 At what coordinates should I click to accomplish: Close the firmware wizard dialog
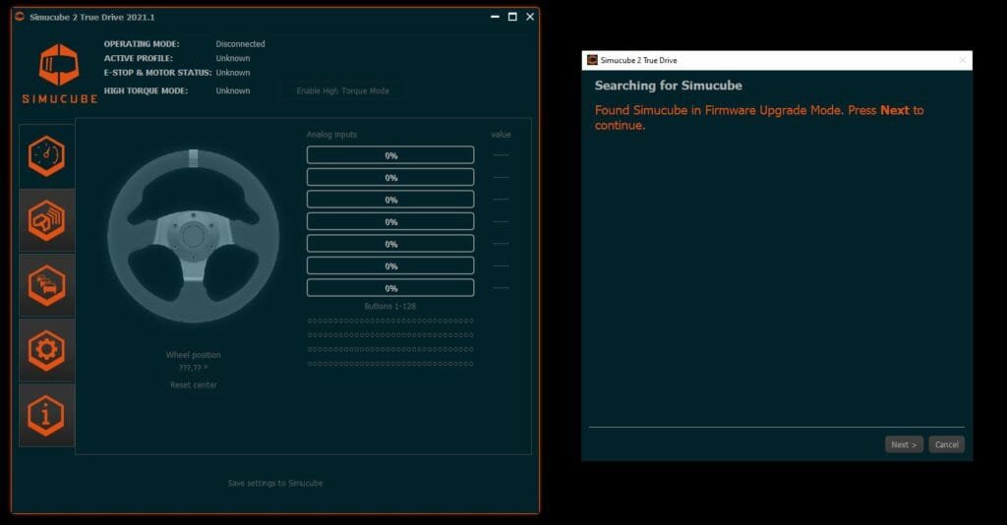click(x=961, y=60)
